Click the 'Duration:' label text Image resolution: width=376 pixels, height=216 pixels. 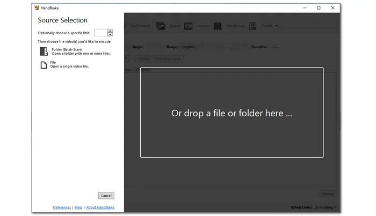pos(259,47)
